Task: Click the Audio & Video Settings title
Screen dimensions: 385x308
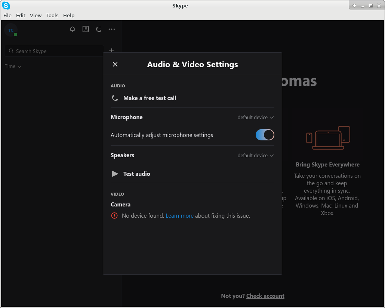Action: point(192,64)
